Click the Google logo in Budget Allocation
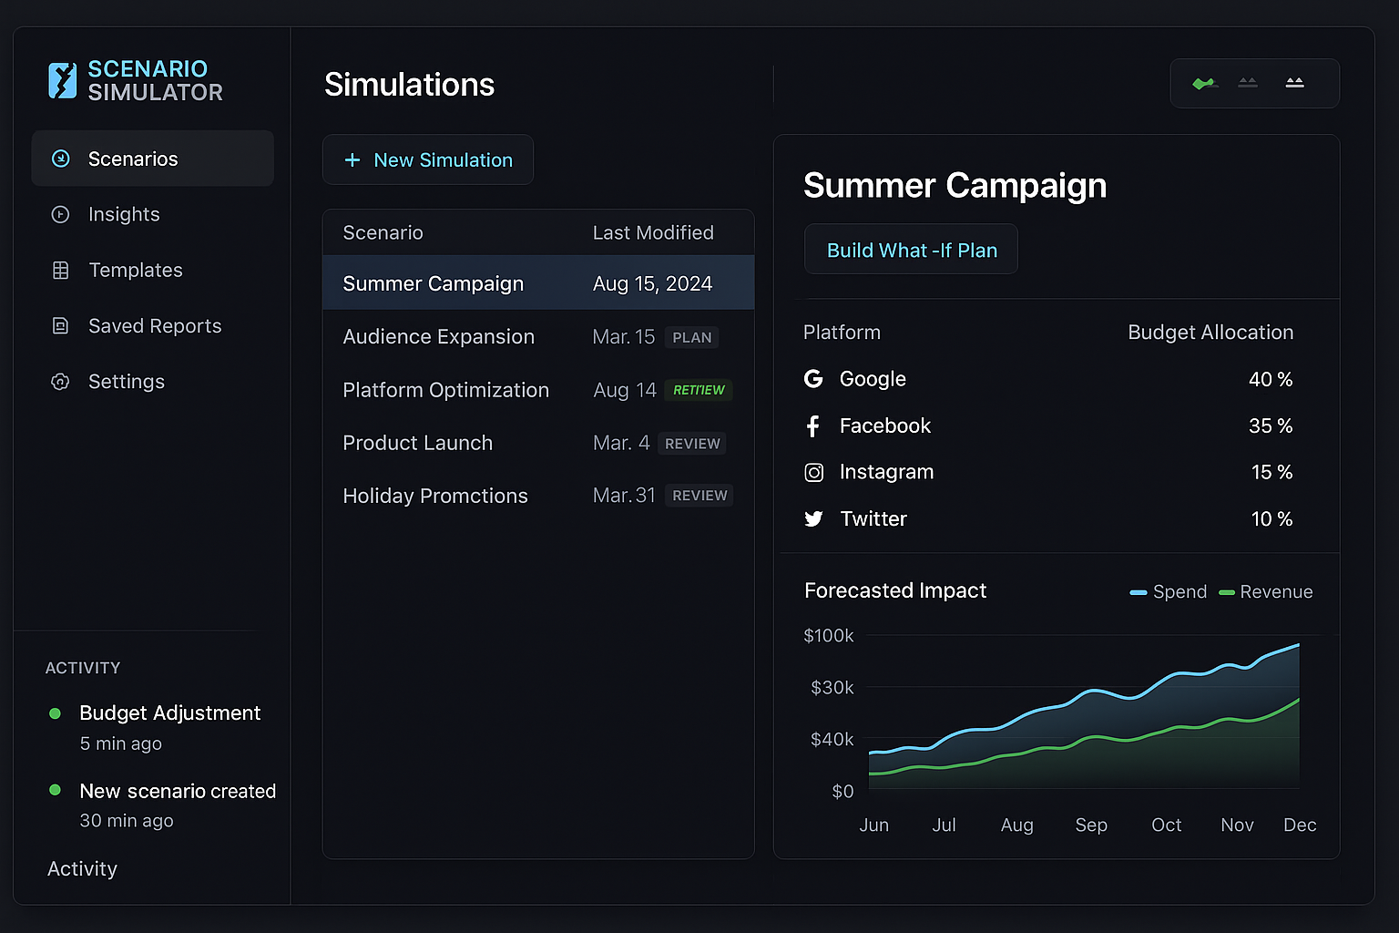 pos(813,379)
